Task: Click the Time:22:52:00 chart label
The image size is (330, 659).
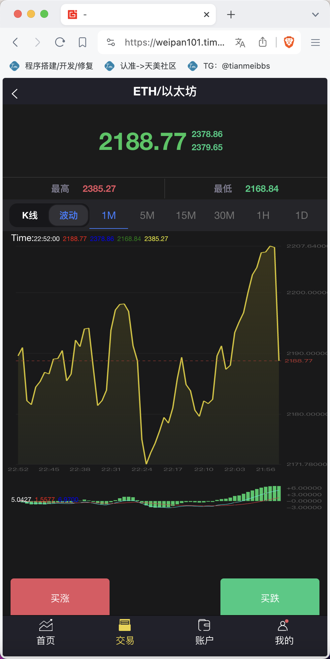Action: (35, 238)
